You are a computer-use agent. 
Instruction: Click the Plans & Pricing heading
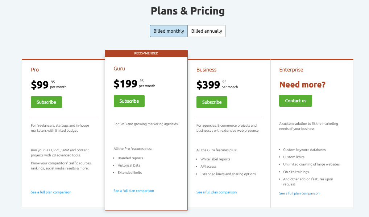pos(187,11)
